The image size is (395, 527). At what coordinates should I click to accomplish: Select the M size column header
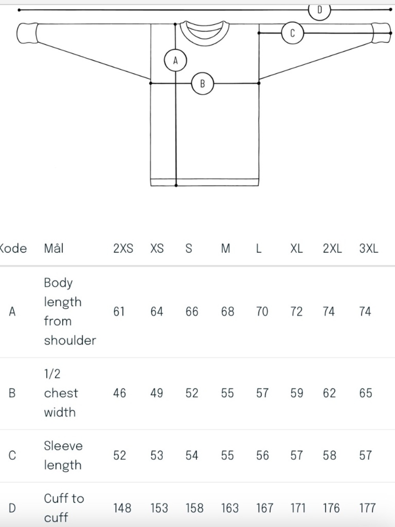click(x=226, y=248)
